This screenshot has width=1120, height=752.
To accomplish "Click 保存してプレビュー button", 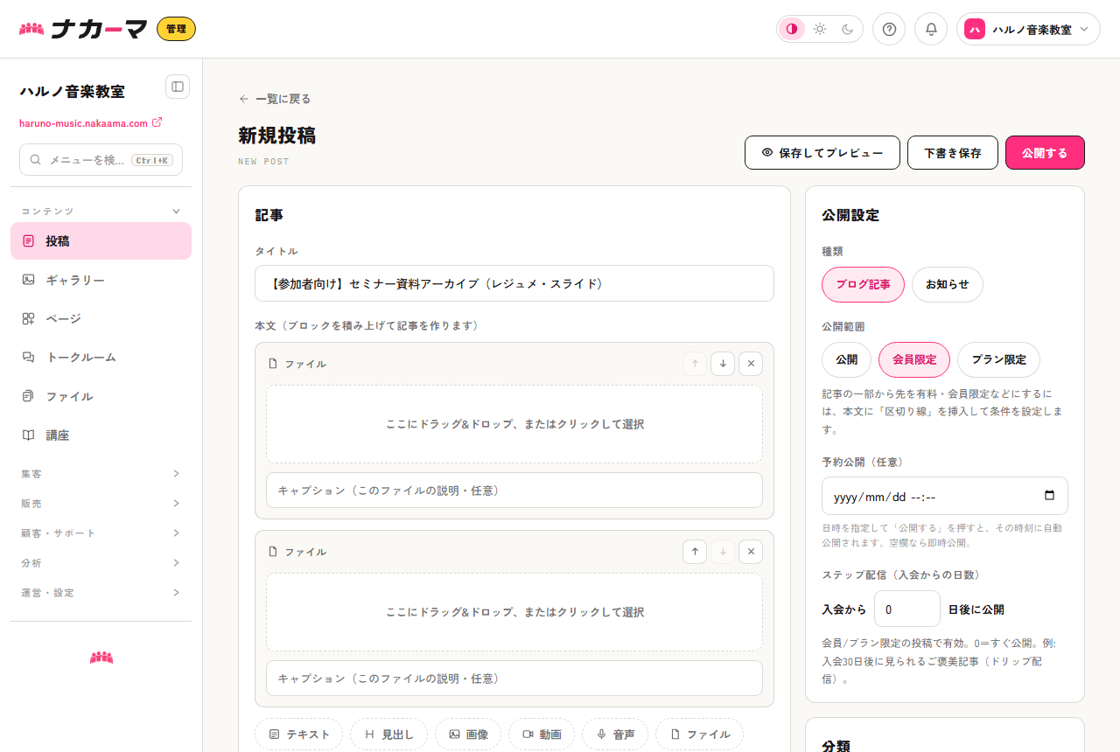I will [822, 152].
